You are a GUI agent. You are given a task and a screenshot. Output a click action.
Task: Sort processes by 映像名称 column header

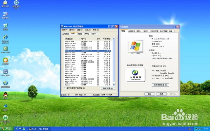(72, 39)
